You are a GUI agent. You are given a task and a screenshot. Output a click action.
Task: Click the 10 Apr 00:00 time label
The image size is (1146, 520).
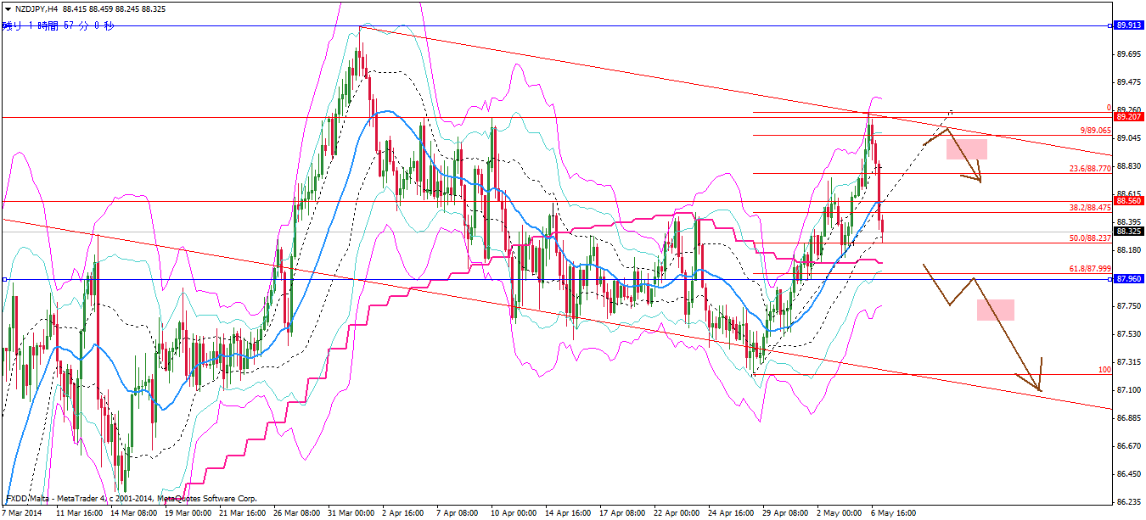(x=513, y=513)
